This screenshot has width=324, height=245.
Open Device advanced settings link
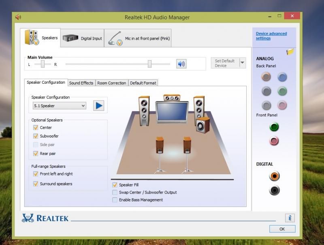coord(271,36)
